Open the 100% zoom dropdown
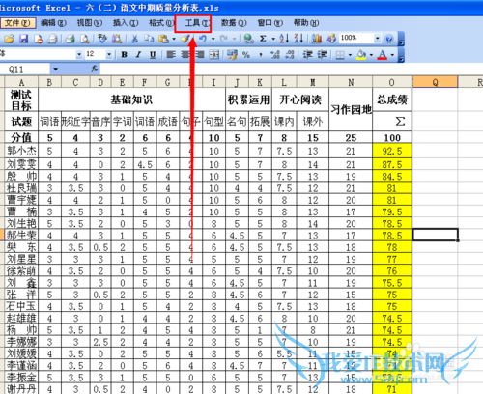483x394 pixels. [377, 39]
